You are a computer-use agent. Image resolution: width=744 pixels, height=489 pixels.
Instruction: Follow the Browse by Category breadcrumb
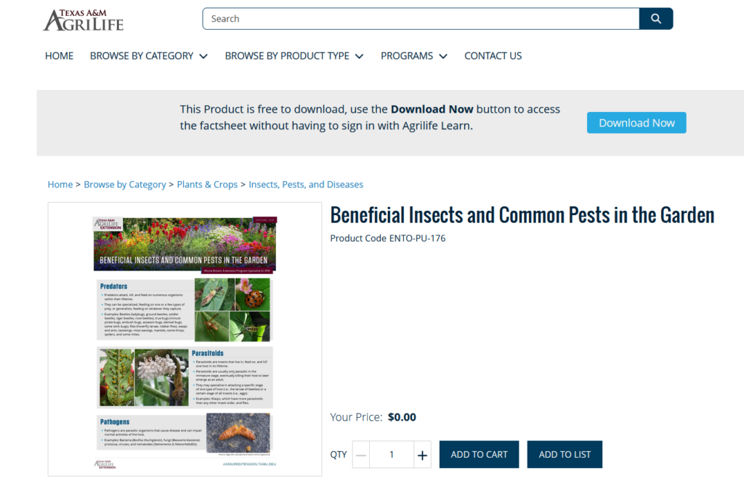[x=125, y=185]
